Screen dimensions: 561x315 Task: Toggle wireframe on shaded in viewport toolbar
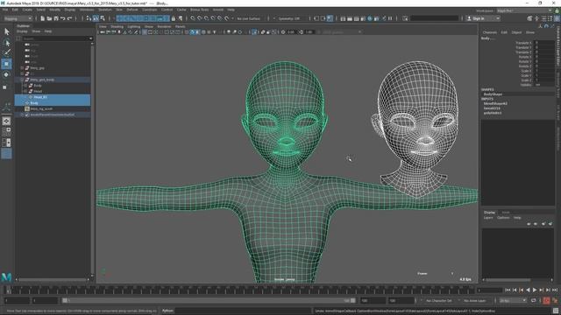(x=197, y=32)
